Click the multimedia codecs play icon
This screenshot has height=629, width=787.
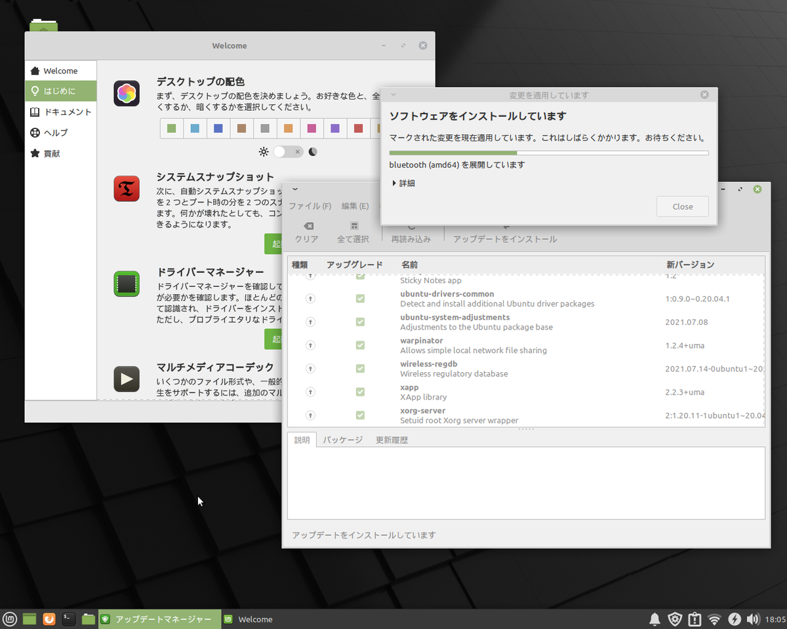click(x=126, y=379)
